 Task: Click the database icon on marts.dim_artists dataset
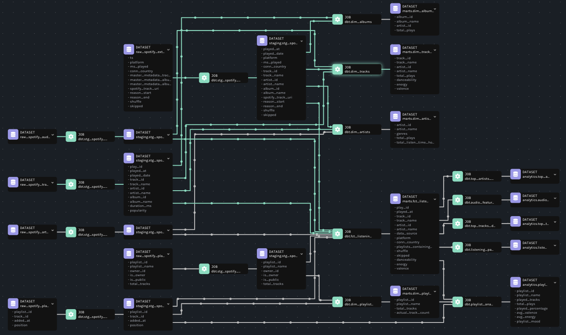395,116
